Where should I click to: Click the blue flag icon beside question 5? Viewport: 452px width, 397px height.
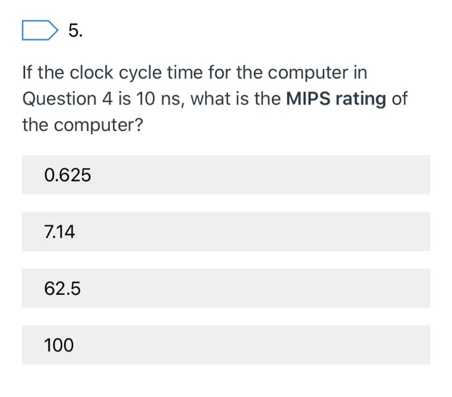40,30
